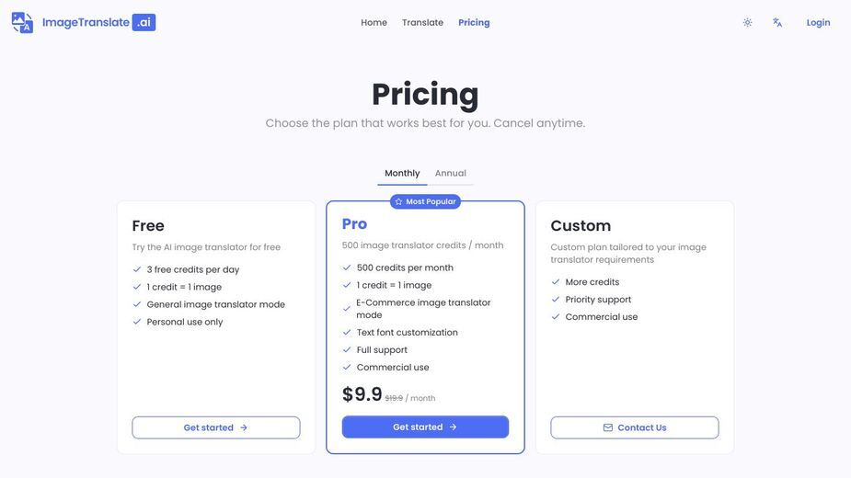Click the ImageTranslate .ai brand text
The height and width of the screenshot is (478, 851).
coord(98,22)
